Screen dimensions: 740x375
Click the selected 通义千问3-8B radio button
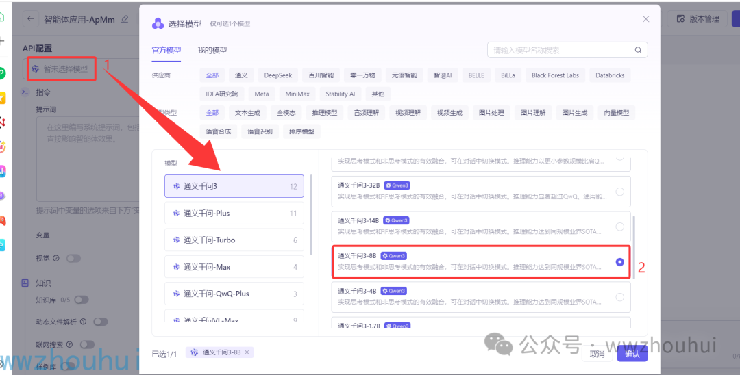coord(619,262)
